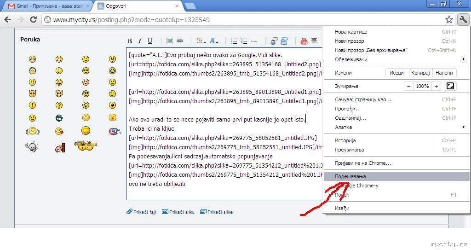Open Подешавања settings entry
471x250 pixels.
(x=396, y=176)
